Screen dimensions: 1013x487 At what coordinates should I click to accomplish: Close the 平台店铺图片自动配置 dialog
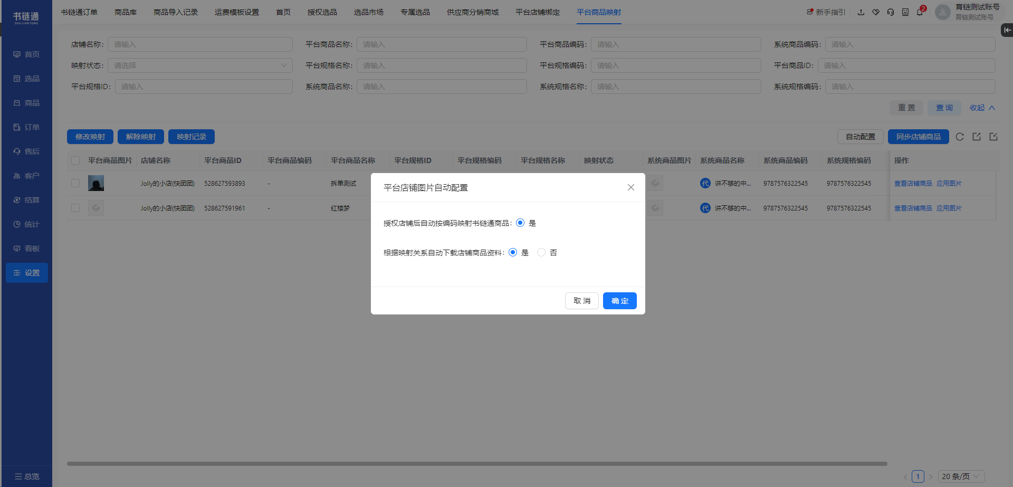pos(631,187)
